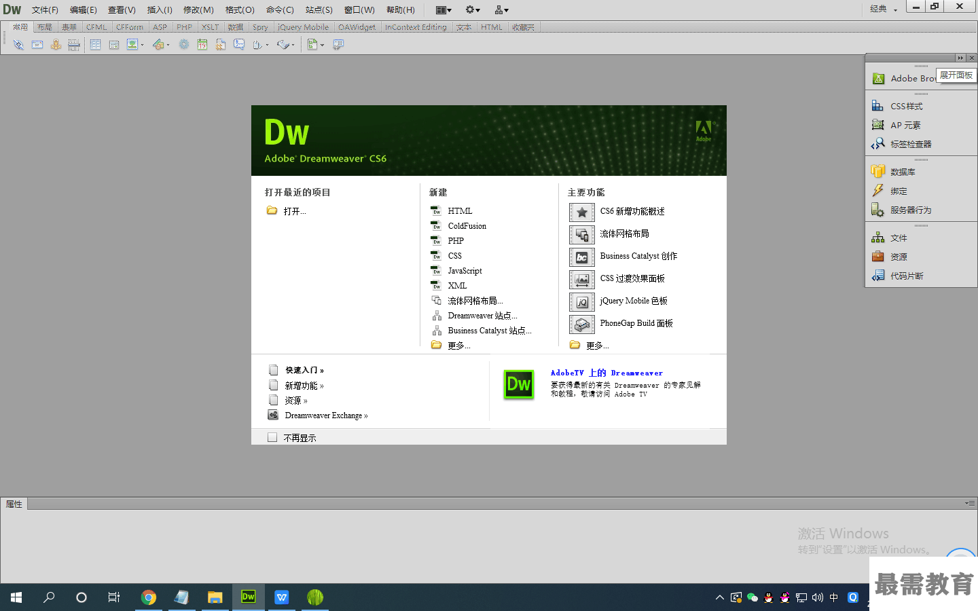Image resolution: width=978 pixels, height=611 pixels.
Task: Insert a server-side include from the toolbar
Action: click(x=221, y=45)
